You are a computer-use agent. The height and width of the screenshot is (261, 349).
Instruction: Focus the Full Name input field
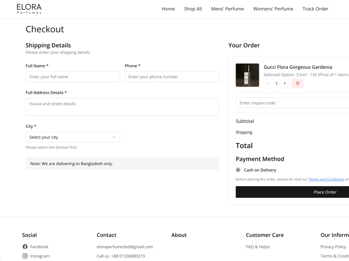[73, 77]
